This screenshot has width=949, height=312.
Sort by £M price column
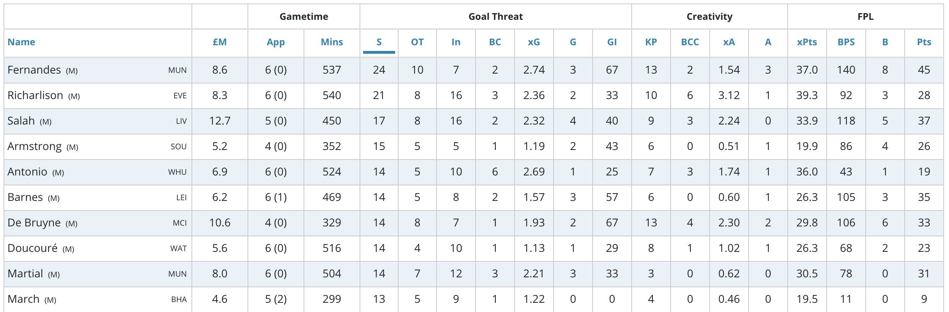click(220, 42)
